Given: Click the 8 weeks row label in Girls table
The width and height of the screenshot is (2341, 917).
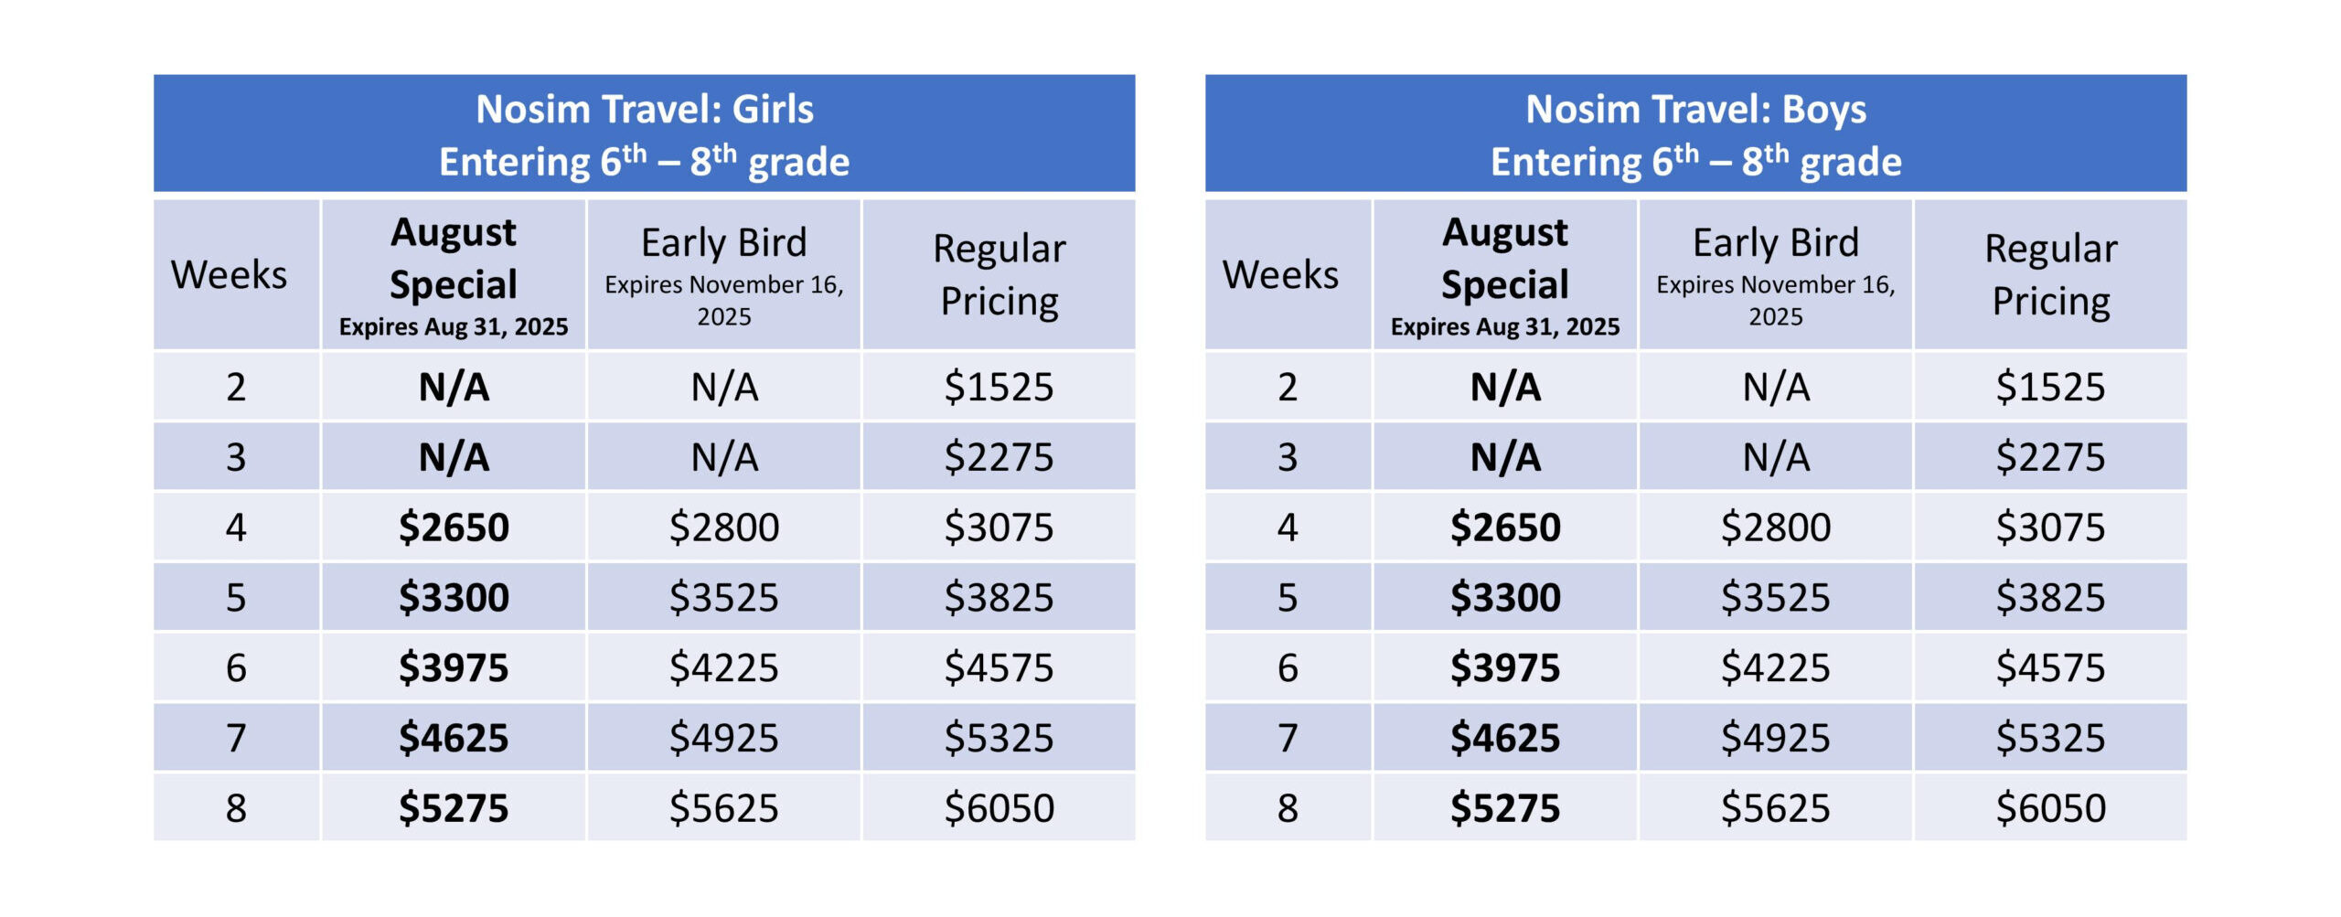Looking at the screenshot, I should (x=236, y=808).
